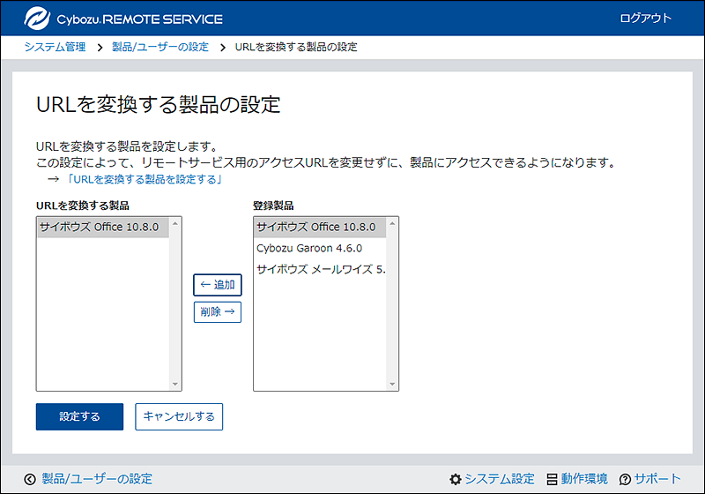The image size is (705, 494).
Task: Click the arrow icon before the help link
Action: 54,179
